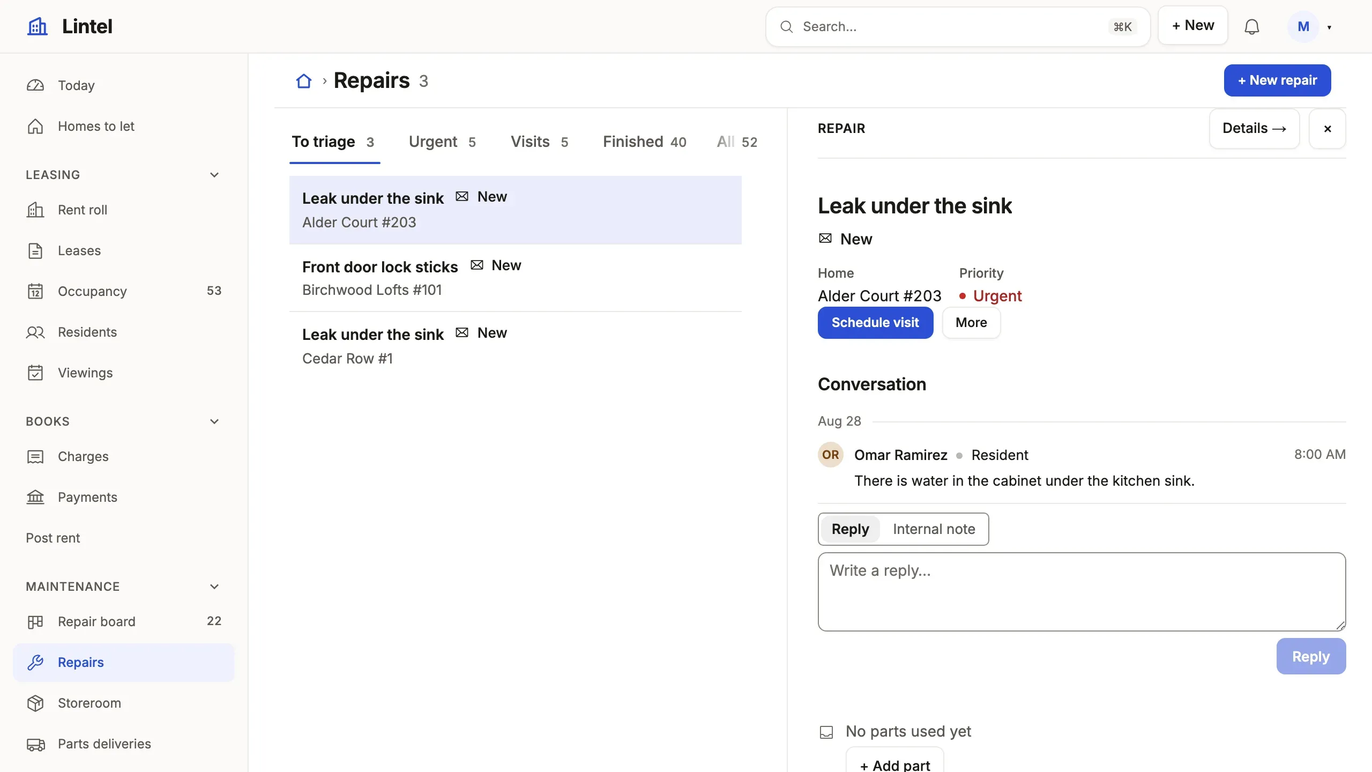Image resolution: width=1372 pixels, height=772 pixels.
Task: Click the Parts deliveries truck icon
Action: [x=35, y=744]
